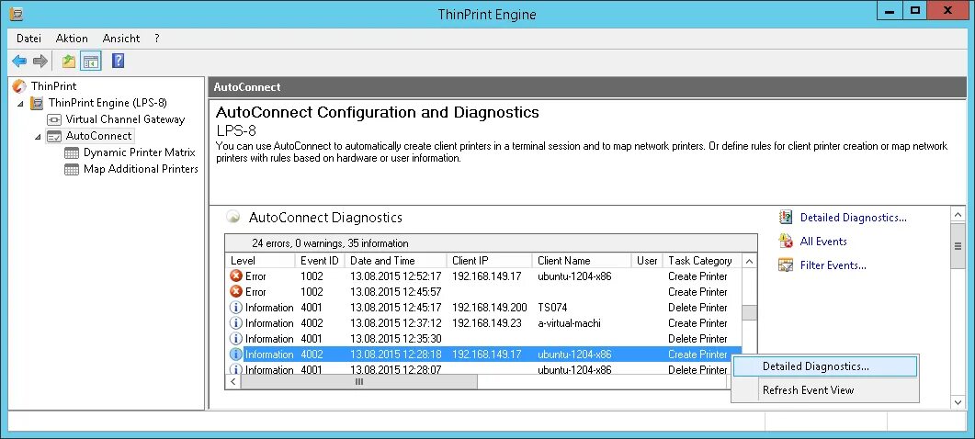
Task: Click the main pane scroll down arrow
Action: pyautogui.click(x=958, y=402)
